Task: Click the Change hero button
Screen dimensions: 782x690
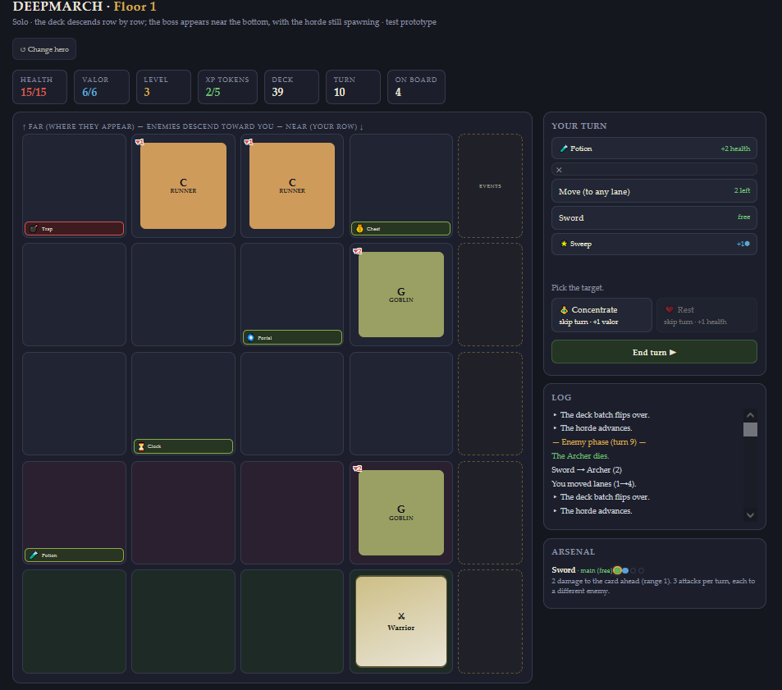Action: pyautogui.click(x=44, y=49)
